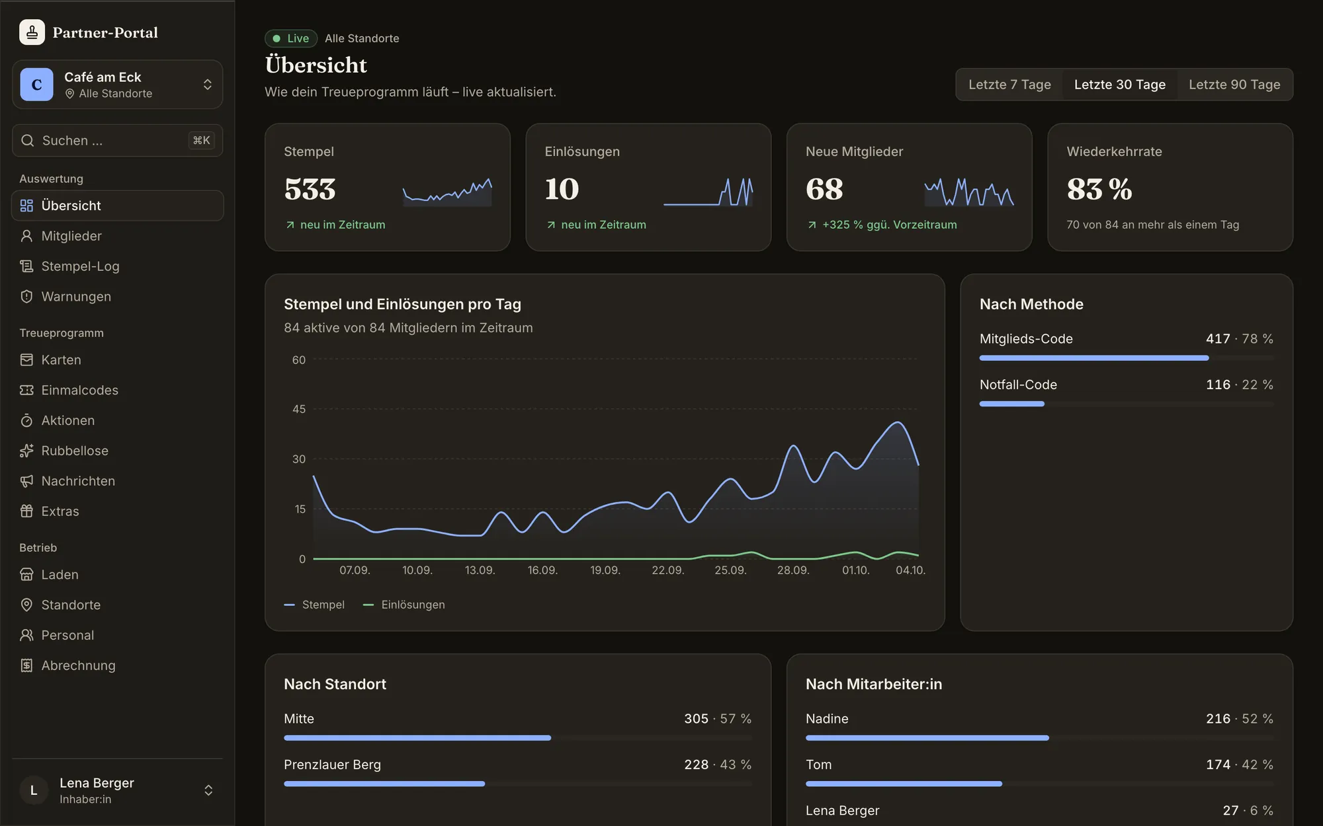Click the Personal users icon
The image size is (1323, 826).
(26, 635)
